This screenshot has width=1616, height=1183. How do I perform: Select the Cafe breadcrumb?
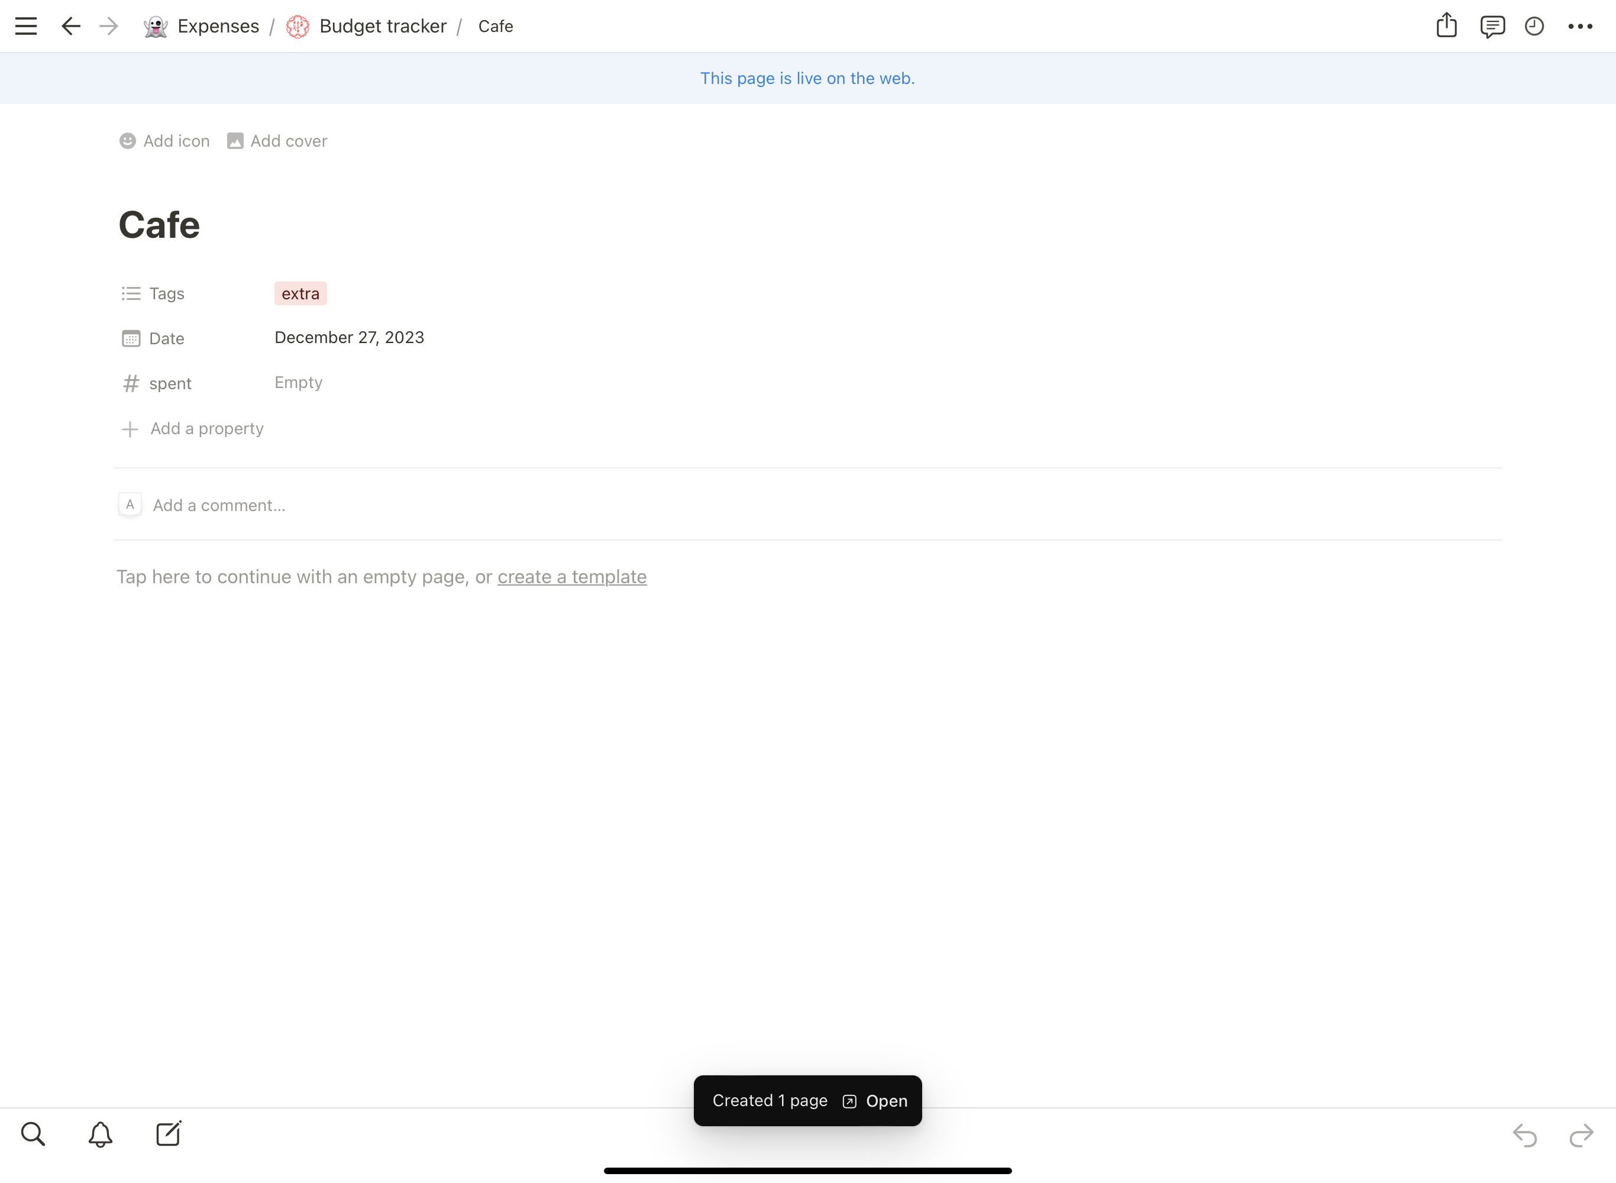click(496, 27)
